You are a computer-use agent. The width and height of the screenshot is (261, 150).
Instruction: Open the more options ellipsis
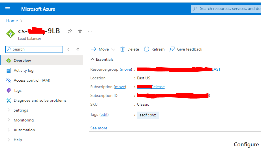click(x=90, y=31)
